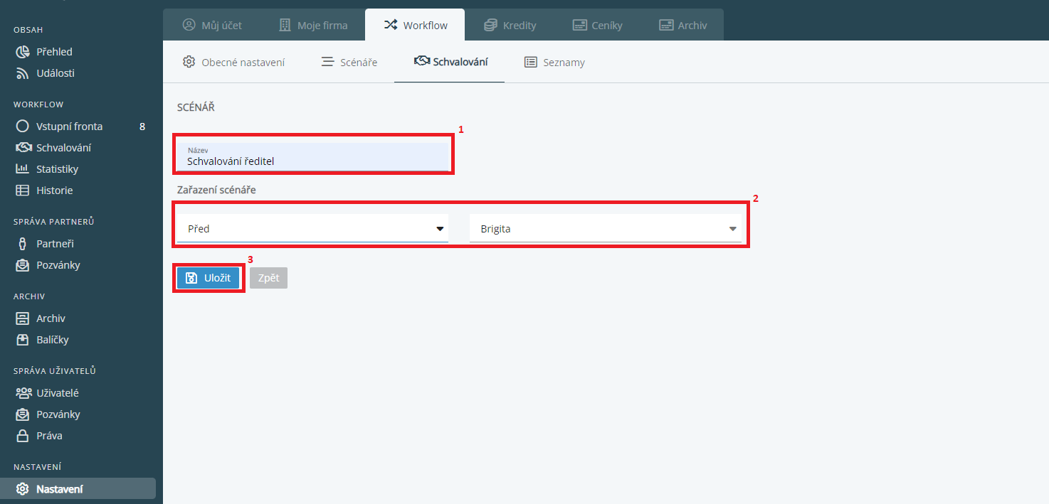Open Vstupní fronta queue

(x=69, y=127)
